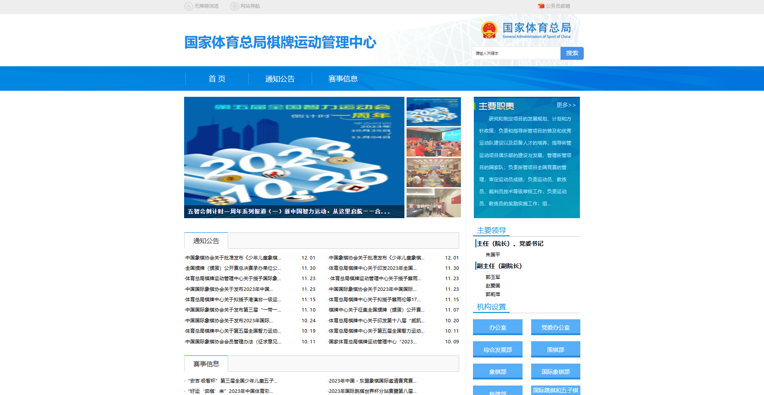Viewport: 764px width, 395px height.
Task: Switch to the 通知公告 section tab
Action: (206, 241)
